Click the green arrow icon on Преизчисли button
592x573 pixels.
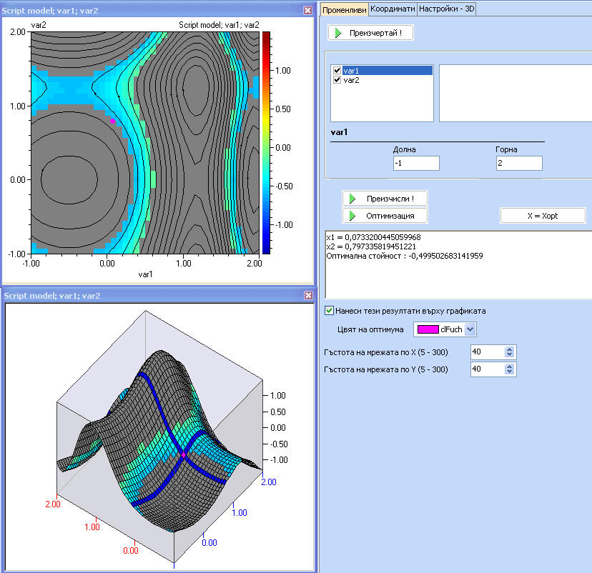352,199
